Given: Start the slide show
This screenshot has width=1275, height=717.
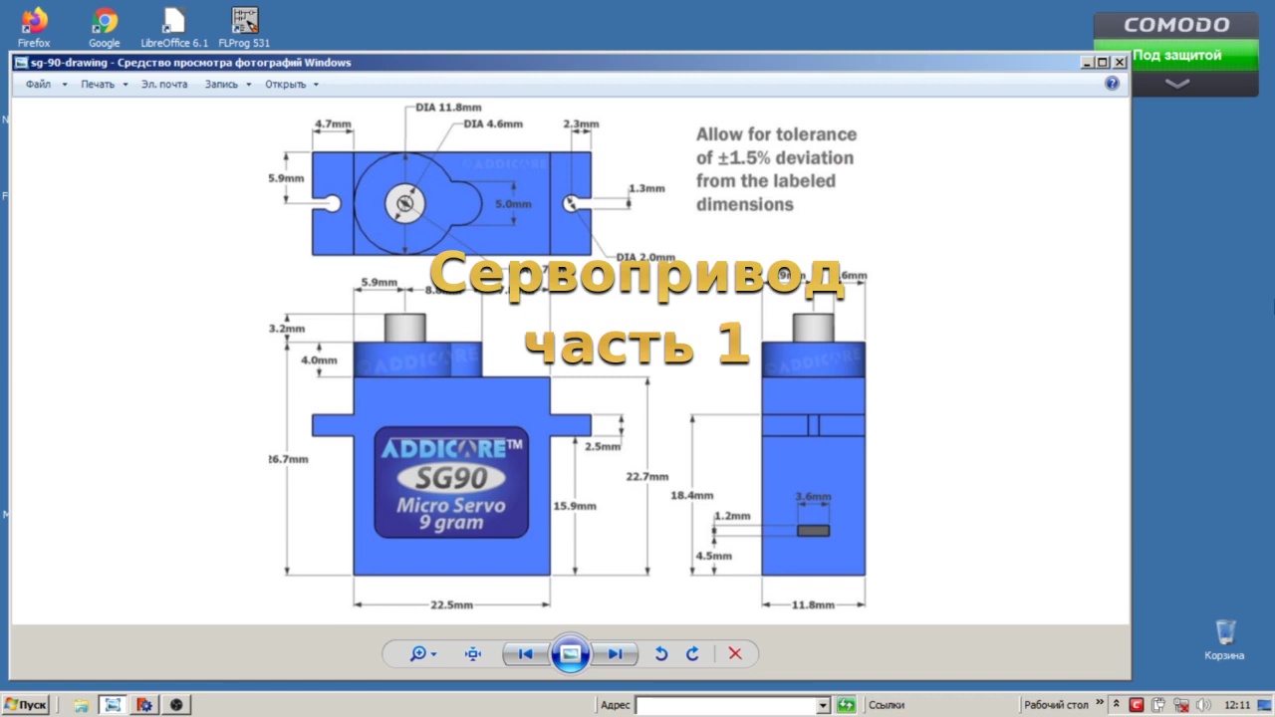Looking at the screenshot, I should (570, 653).
